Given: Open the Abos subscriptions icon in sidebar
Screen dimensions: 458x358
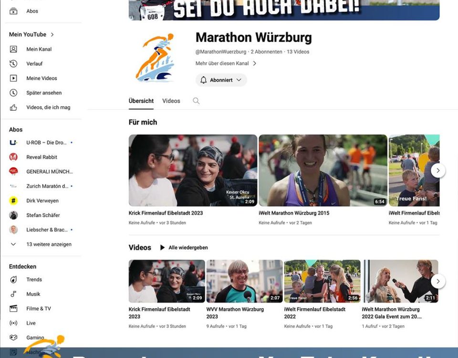Looking at the screenshot, I should [x=13, y=11].
